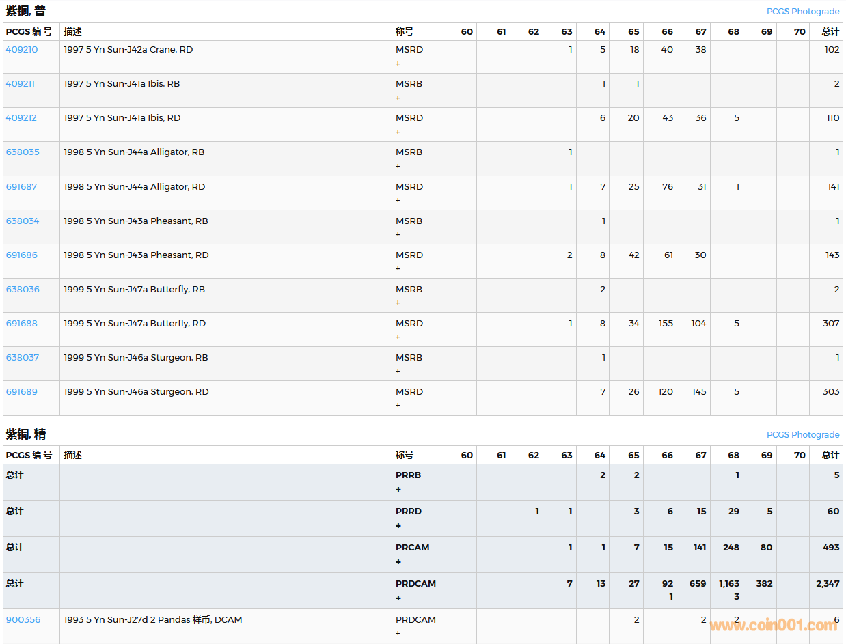This screenshot has height=644, width=846.
Task: Open PCGS number 409210 link
Action: pos(22,50)
